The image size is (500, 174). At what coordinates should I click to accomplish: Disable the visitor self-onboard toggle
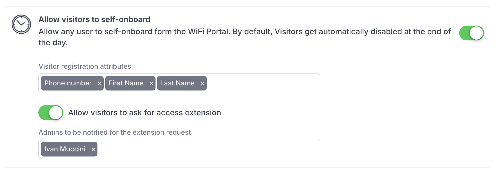tap(471, 33)
